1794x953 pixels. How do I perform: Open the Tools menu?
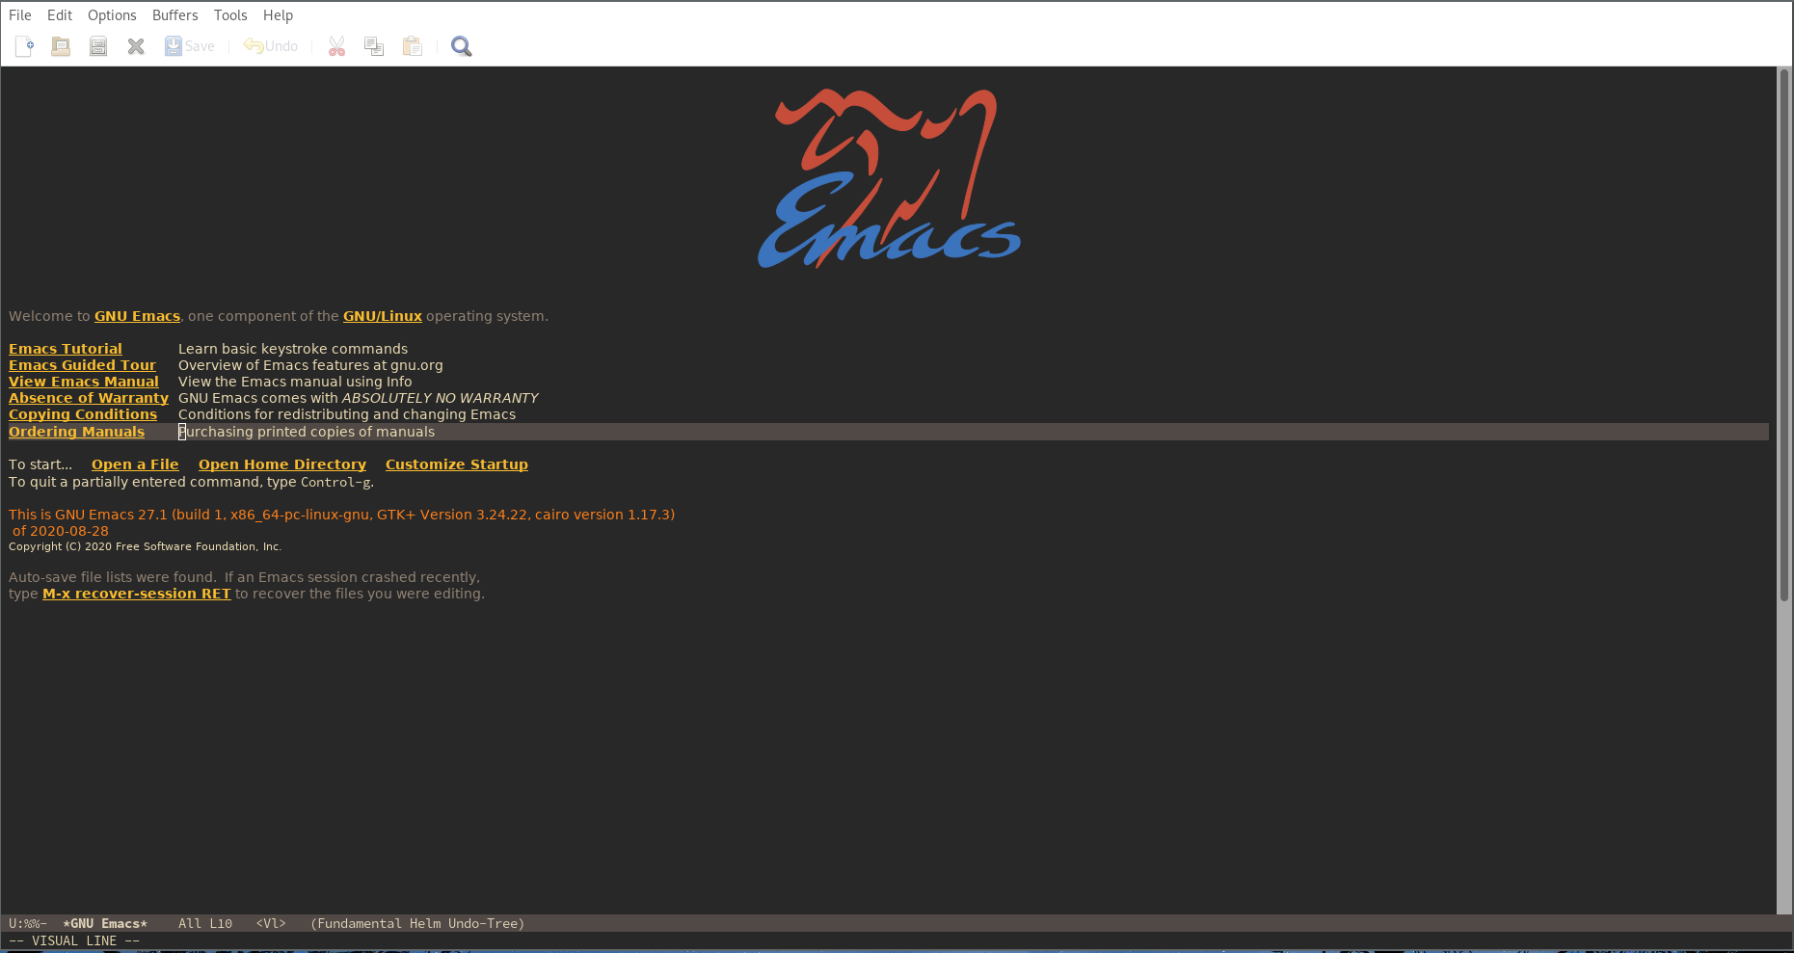coord(230,14)
